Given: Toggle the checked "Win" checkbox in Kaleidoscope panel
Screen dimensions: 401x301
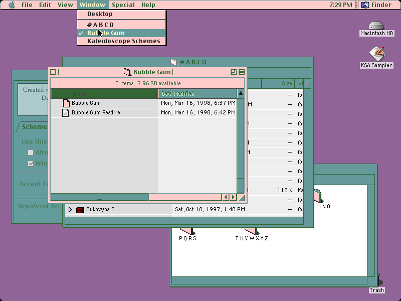Looking at the screenshot, I should coord(31,164).
